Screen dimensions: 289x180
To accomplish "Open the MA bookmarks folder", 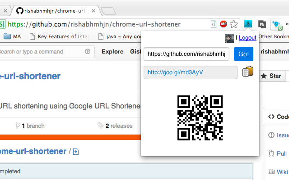I will [x=12, y=36].
